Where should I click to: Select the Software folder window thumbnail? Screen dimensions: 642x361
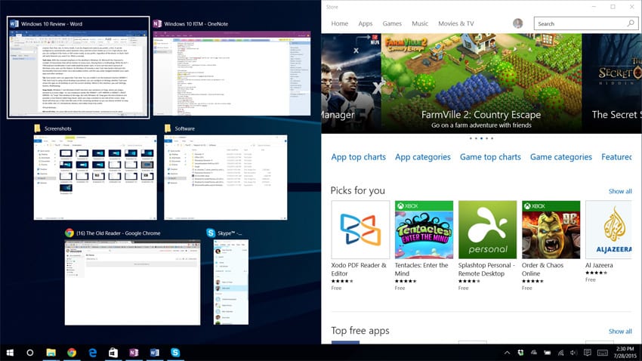226,177
